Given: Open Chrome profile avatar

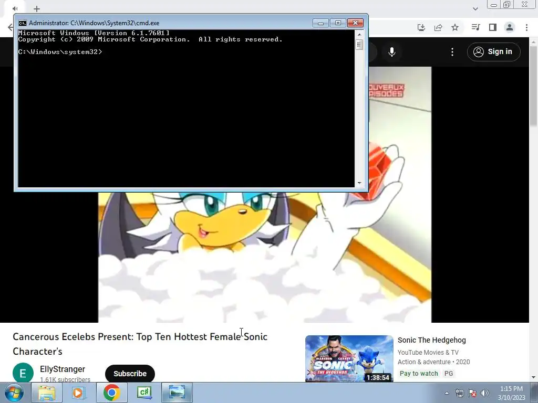Looking at the screenshot, I should [510, 27].
